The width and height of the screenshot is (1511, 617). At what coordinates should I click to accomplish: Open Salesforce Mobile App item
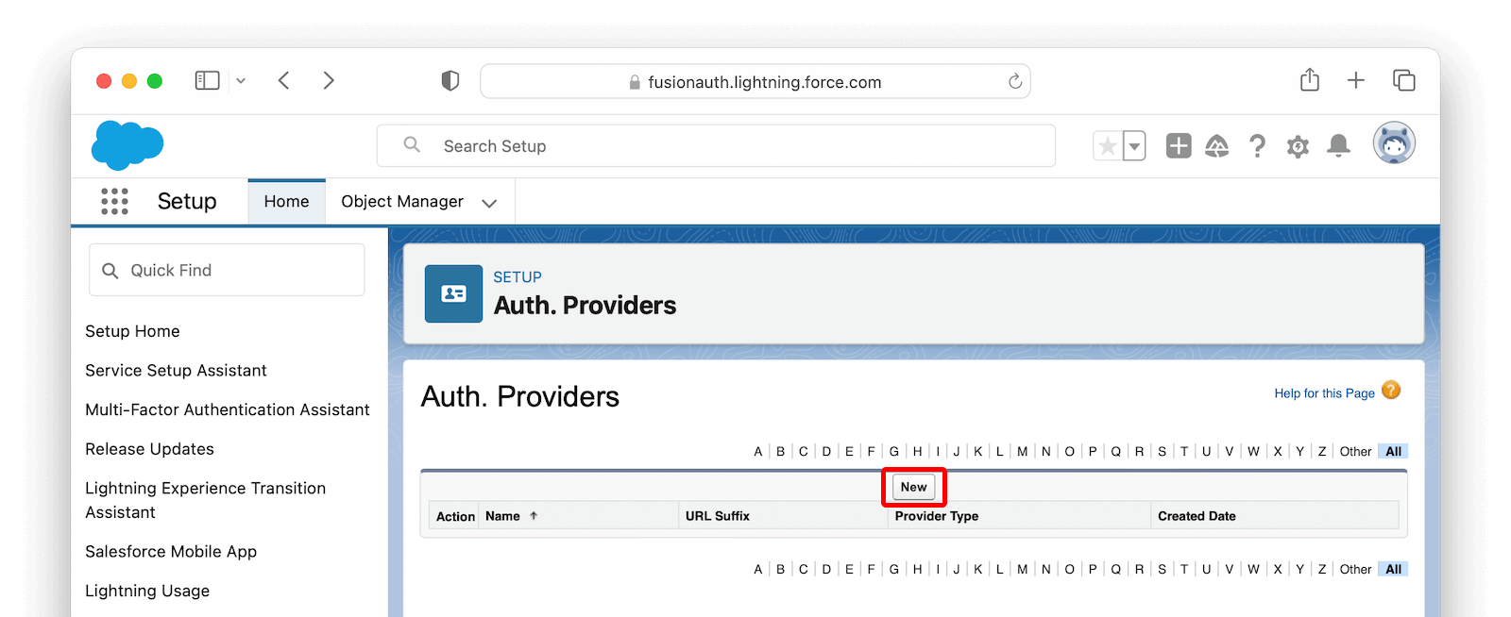tap(171, 552)
